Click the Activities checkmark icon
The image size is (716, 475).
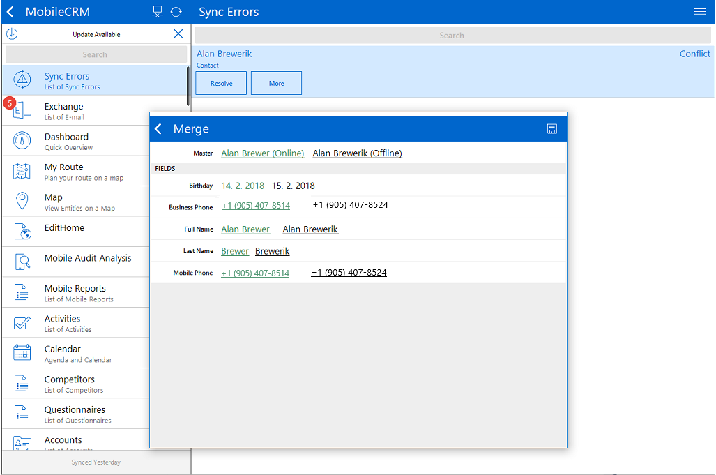[22, 322]
